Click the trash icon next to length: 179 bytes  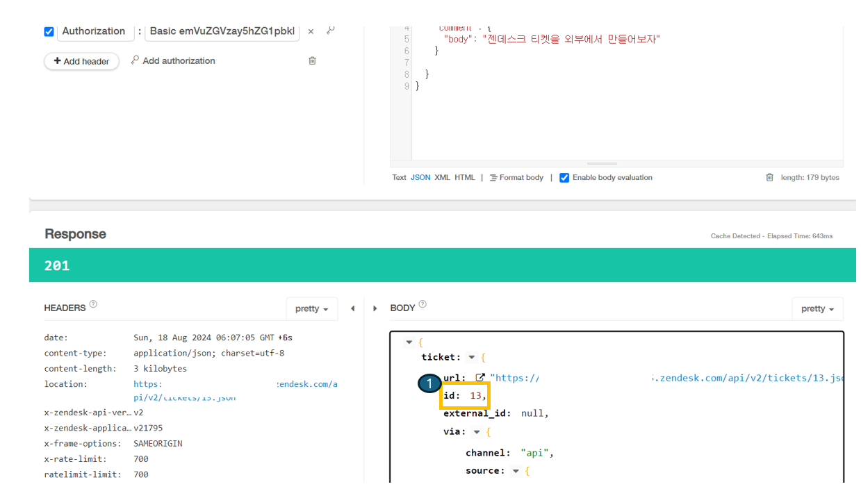(x=769, y=177)
